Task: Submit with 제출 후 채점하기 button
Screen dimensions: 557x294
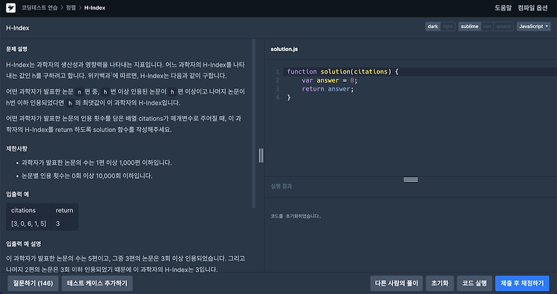Action: click(522, 284)
